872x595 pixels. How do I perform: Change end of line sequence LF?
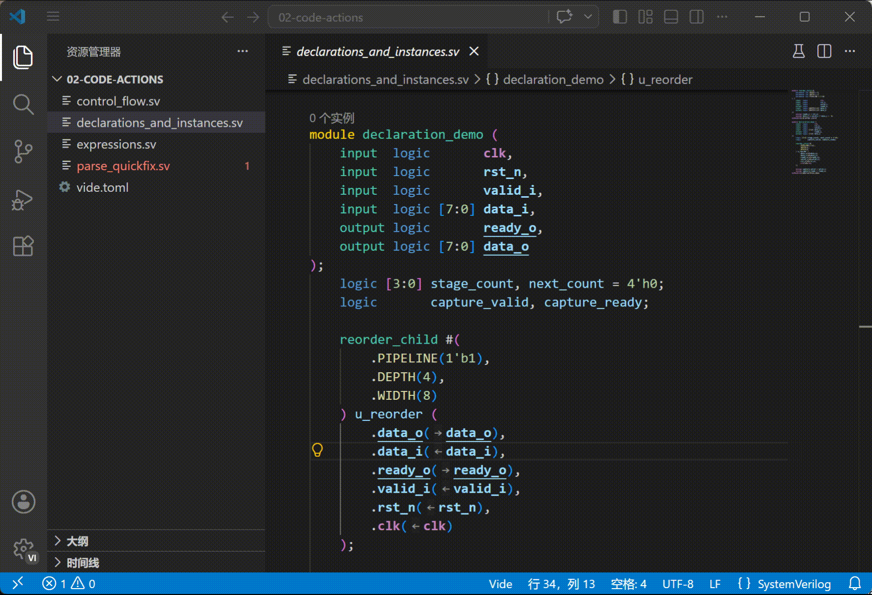[x=715, y=584]
